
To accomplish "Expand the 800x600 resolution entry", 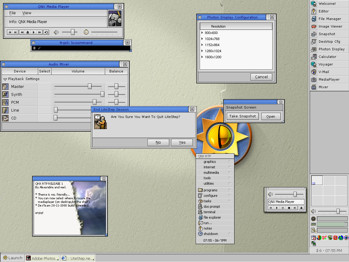I will point(202,33).
